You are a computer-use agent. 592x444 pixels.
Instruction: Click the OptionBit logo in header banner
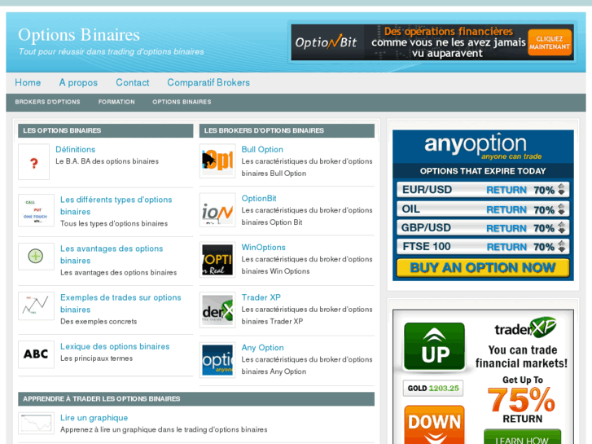pyautogui.click(x=327, y=42)
